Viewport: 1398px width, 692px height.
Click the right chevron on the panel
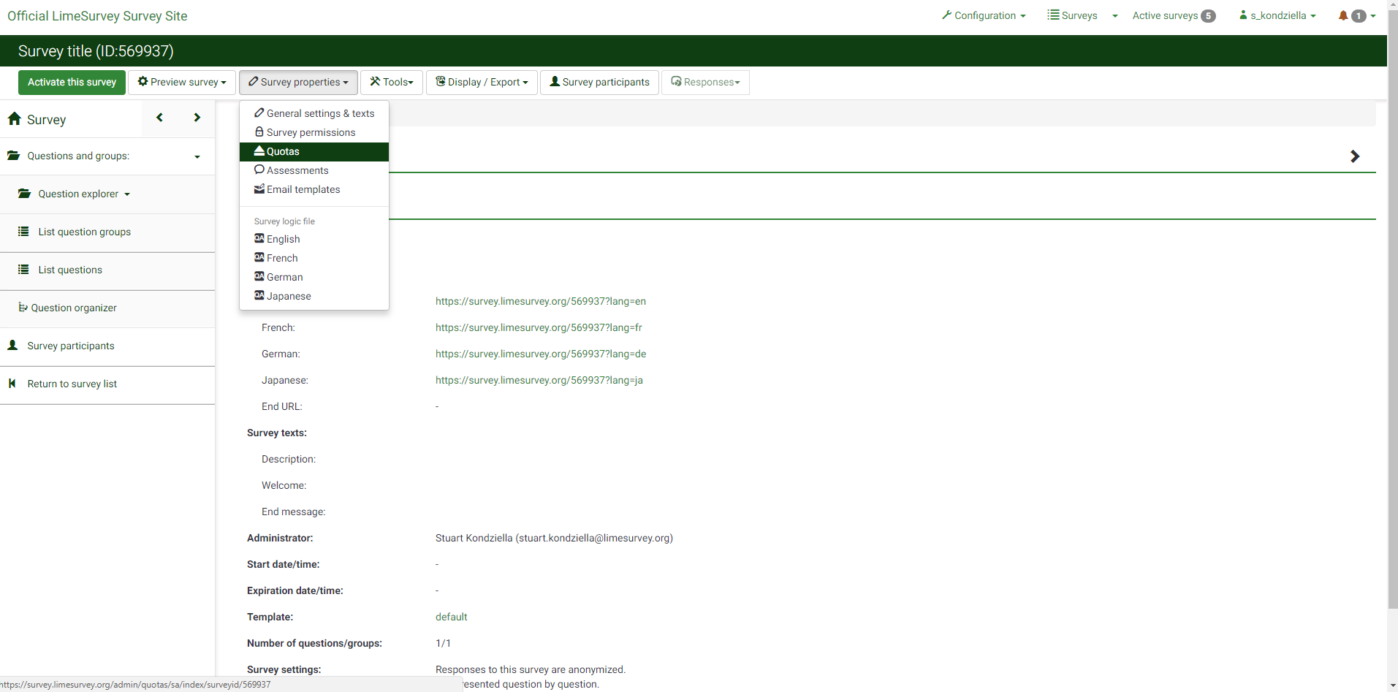[1354, 156]
